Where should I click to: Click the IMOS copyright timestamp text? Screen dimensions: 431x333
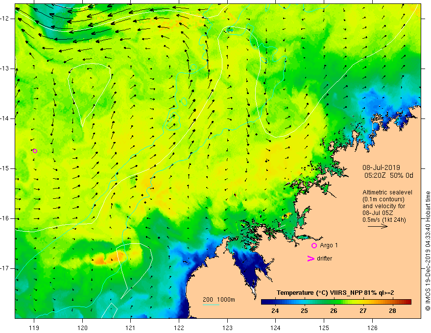tap(428, 251)
